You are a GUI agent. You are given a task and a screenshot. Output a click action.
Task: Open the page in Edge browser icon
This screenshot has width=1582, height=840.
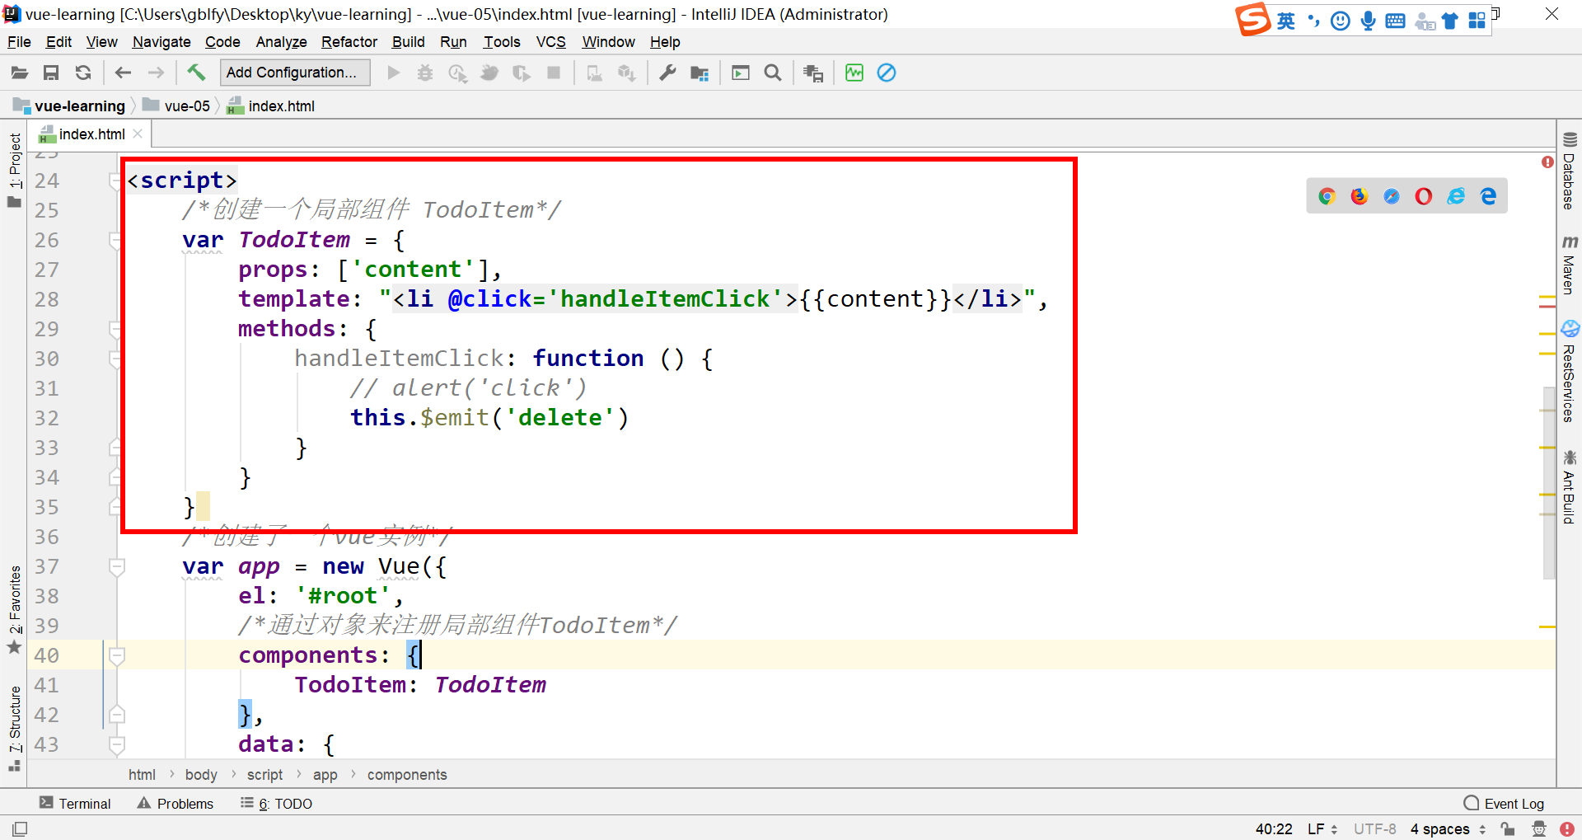coord(1488,196)
